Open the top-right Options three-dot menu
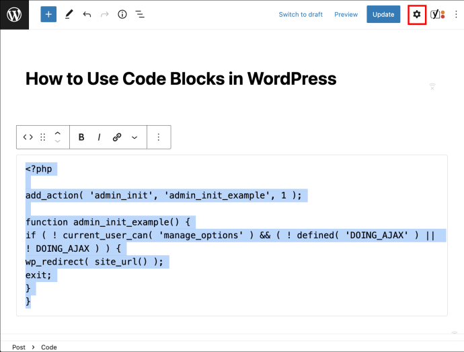 tap(456, 14)
